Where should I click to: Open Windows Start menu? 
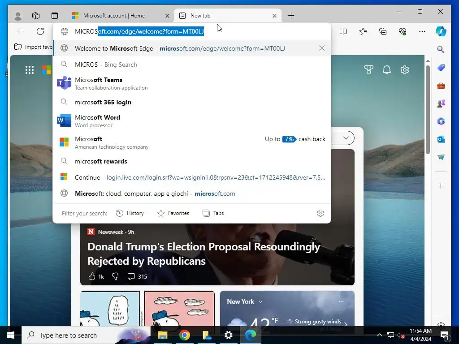(x=11, y=335)
